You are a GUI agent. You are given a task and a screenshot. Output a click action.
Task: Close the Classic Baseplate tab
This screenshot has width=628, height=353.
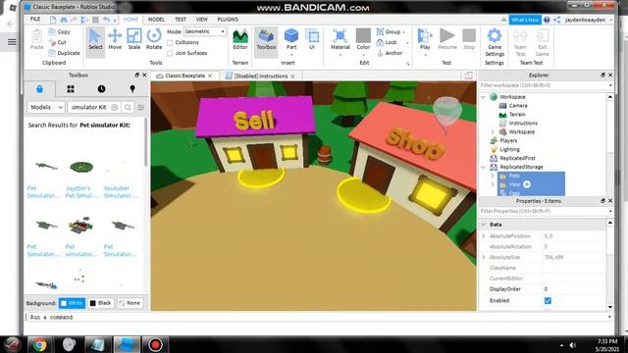click(x=210, y=76)
